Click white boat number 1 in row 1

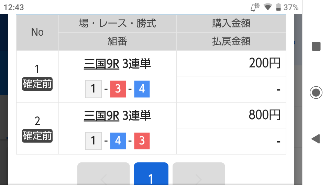(93, 89)
